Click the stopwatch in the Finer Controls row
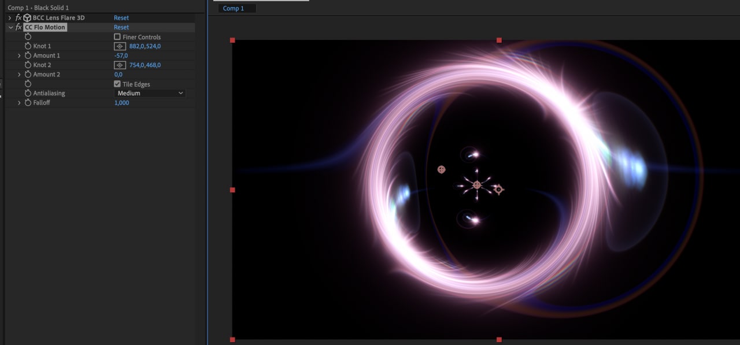The width and height of the screenshot is (740, 345). coord(28,36)
